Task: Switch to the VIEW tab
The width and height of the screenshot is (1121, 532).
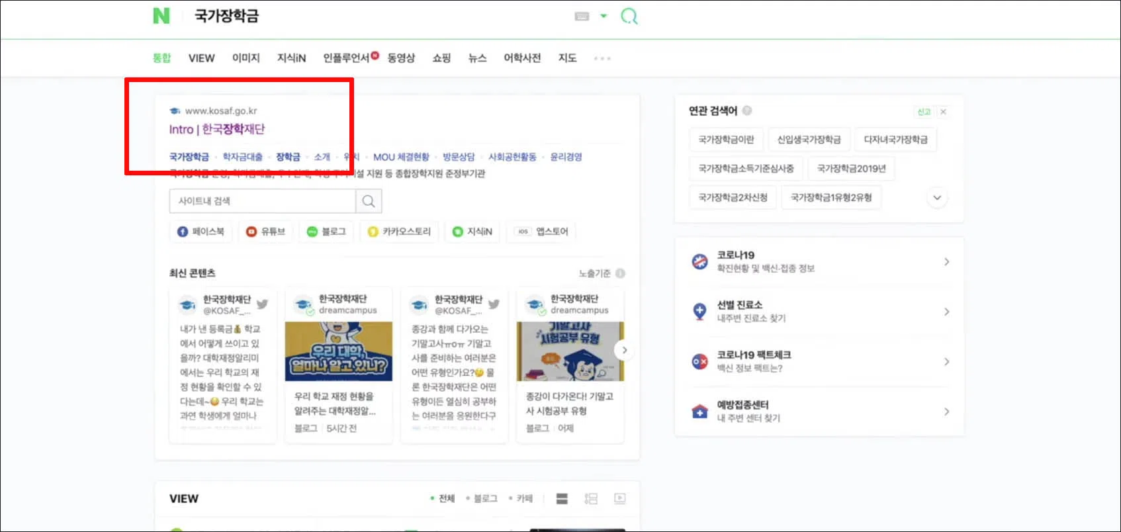Action: coord(201,58)
